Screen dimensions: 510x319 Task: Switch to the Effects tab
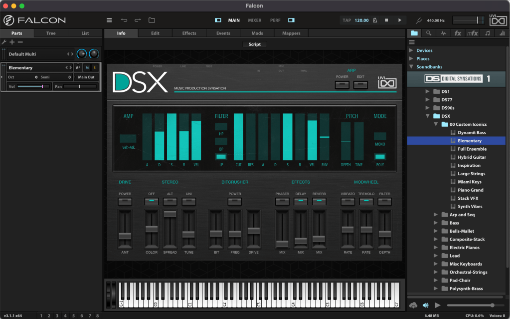click(189, 33)
